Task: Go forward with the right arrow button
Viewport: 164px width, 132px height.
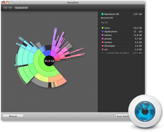Action: click(10, 8)
